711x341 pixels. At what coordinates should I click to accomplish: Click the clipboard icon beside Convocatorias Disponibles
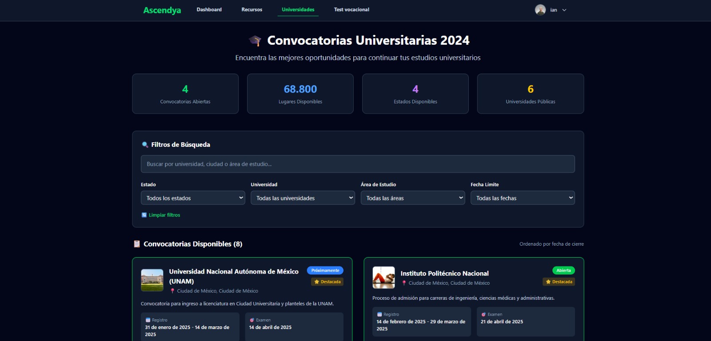coord(137,244)
